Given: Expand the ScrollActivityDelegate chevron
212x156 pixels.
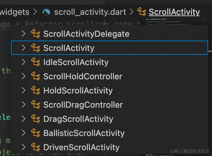Looking at the screenshot, I should pos(24,34).
